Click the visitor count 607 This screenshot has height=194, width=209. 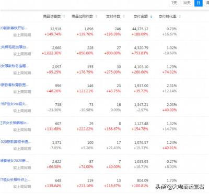coord(58,124)
